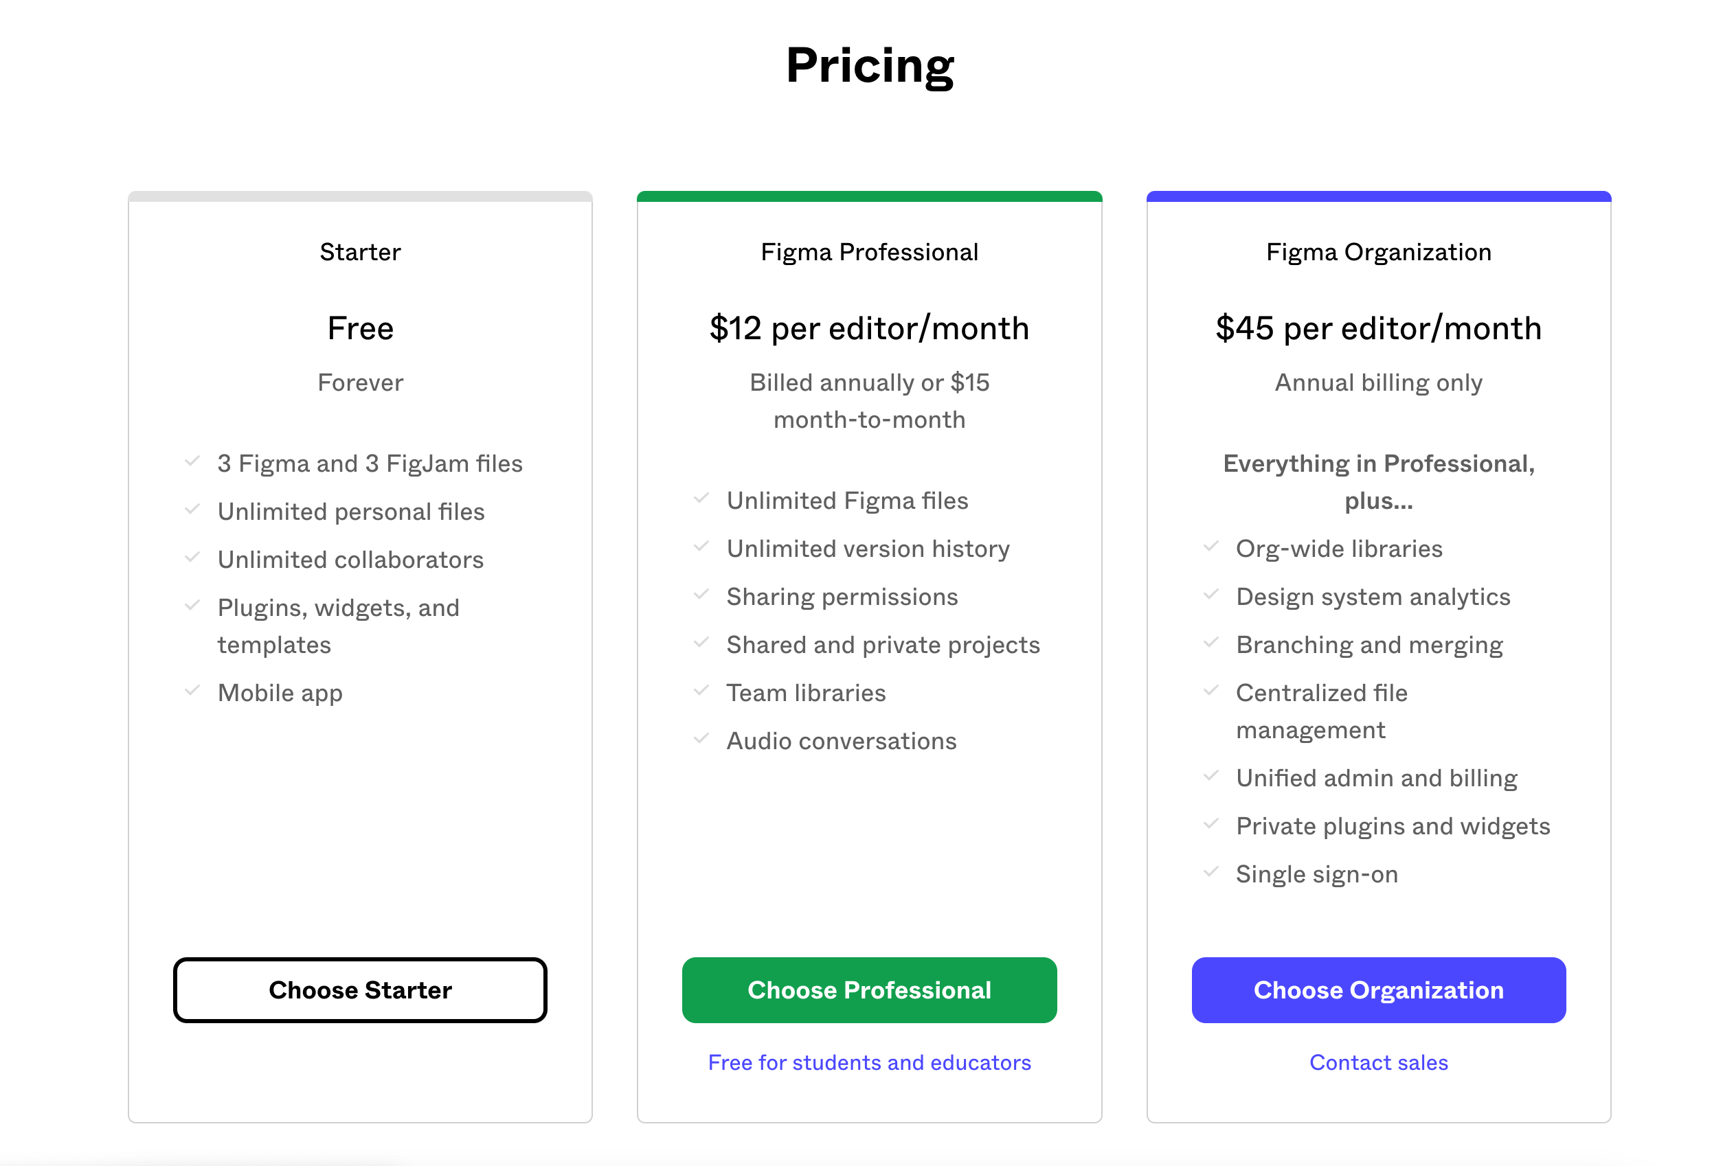Click the Pricing page heading

[869, 65]
